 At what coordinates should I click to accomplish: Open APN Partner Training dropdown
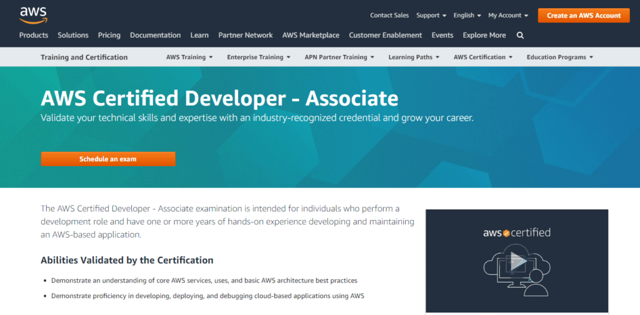pyautogui.click(x=339, y=57)
